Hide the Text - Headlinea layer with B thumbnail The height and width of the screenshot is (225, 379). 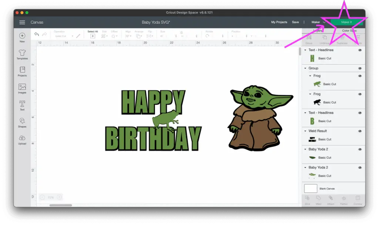tap(360, 113)
